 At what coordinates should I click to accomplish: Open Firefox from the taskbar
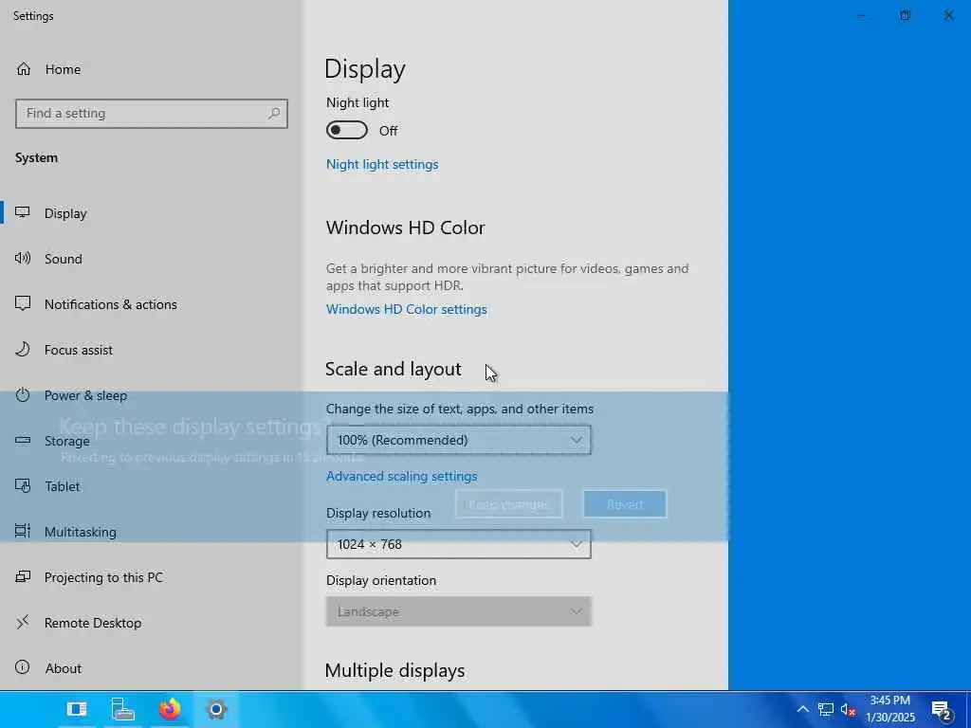pos(170,709)
